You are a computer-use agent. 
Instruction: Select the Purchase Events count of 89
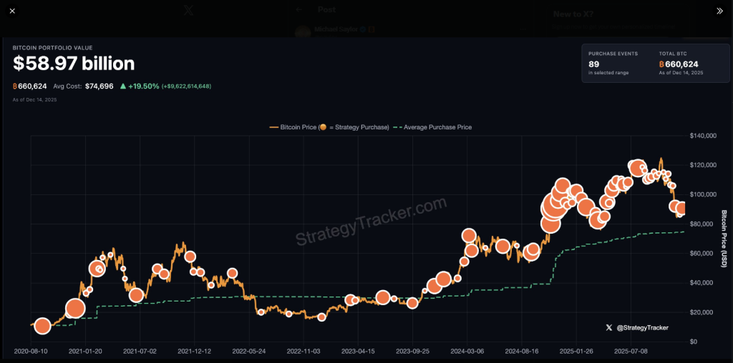point(593,64)
